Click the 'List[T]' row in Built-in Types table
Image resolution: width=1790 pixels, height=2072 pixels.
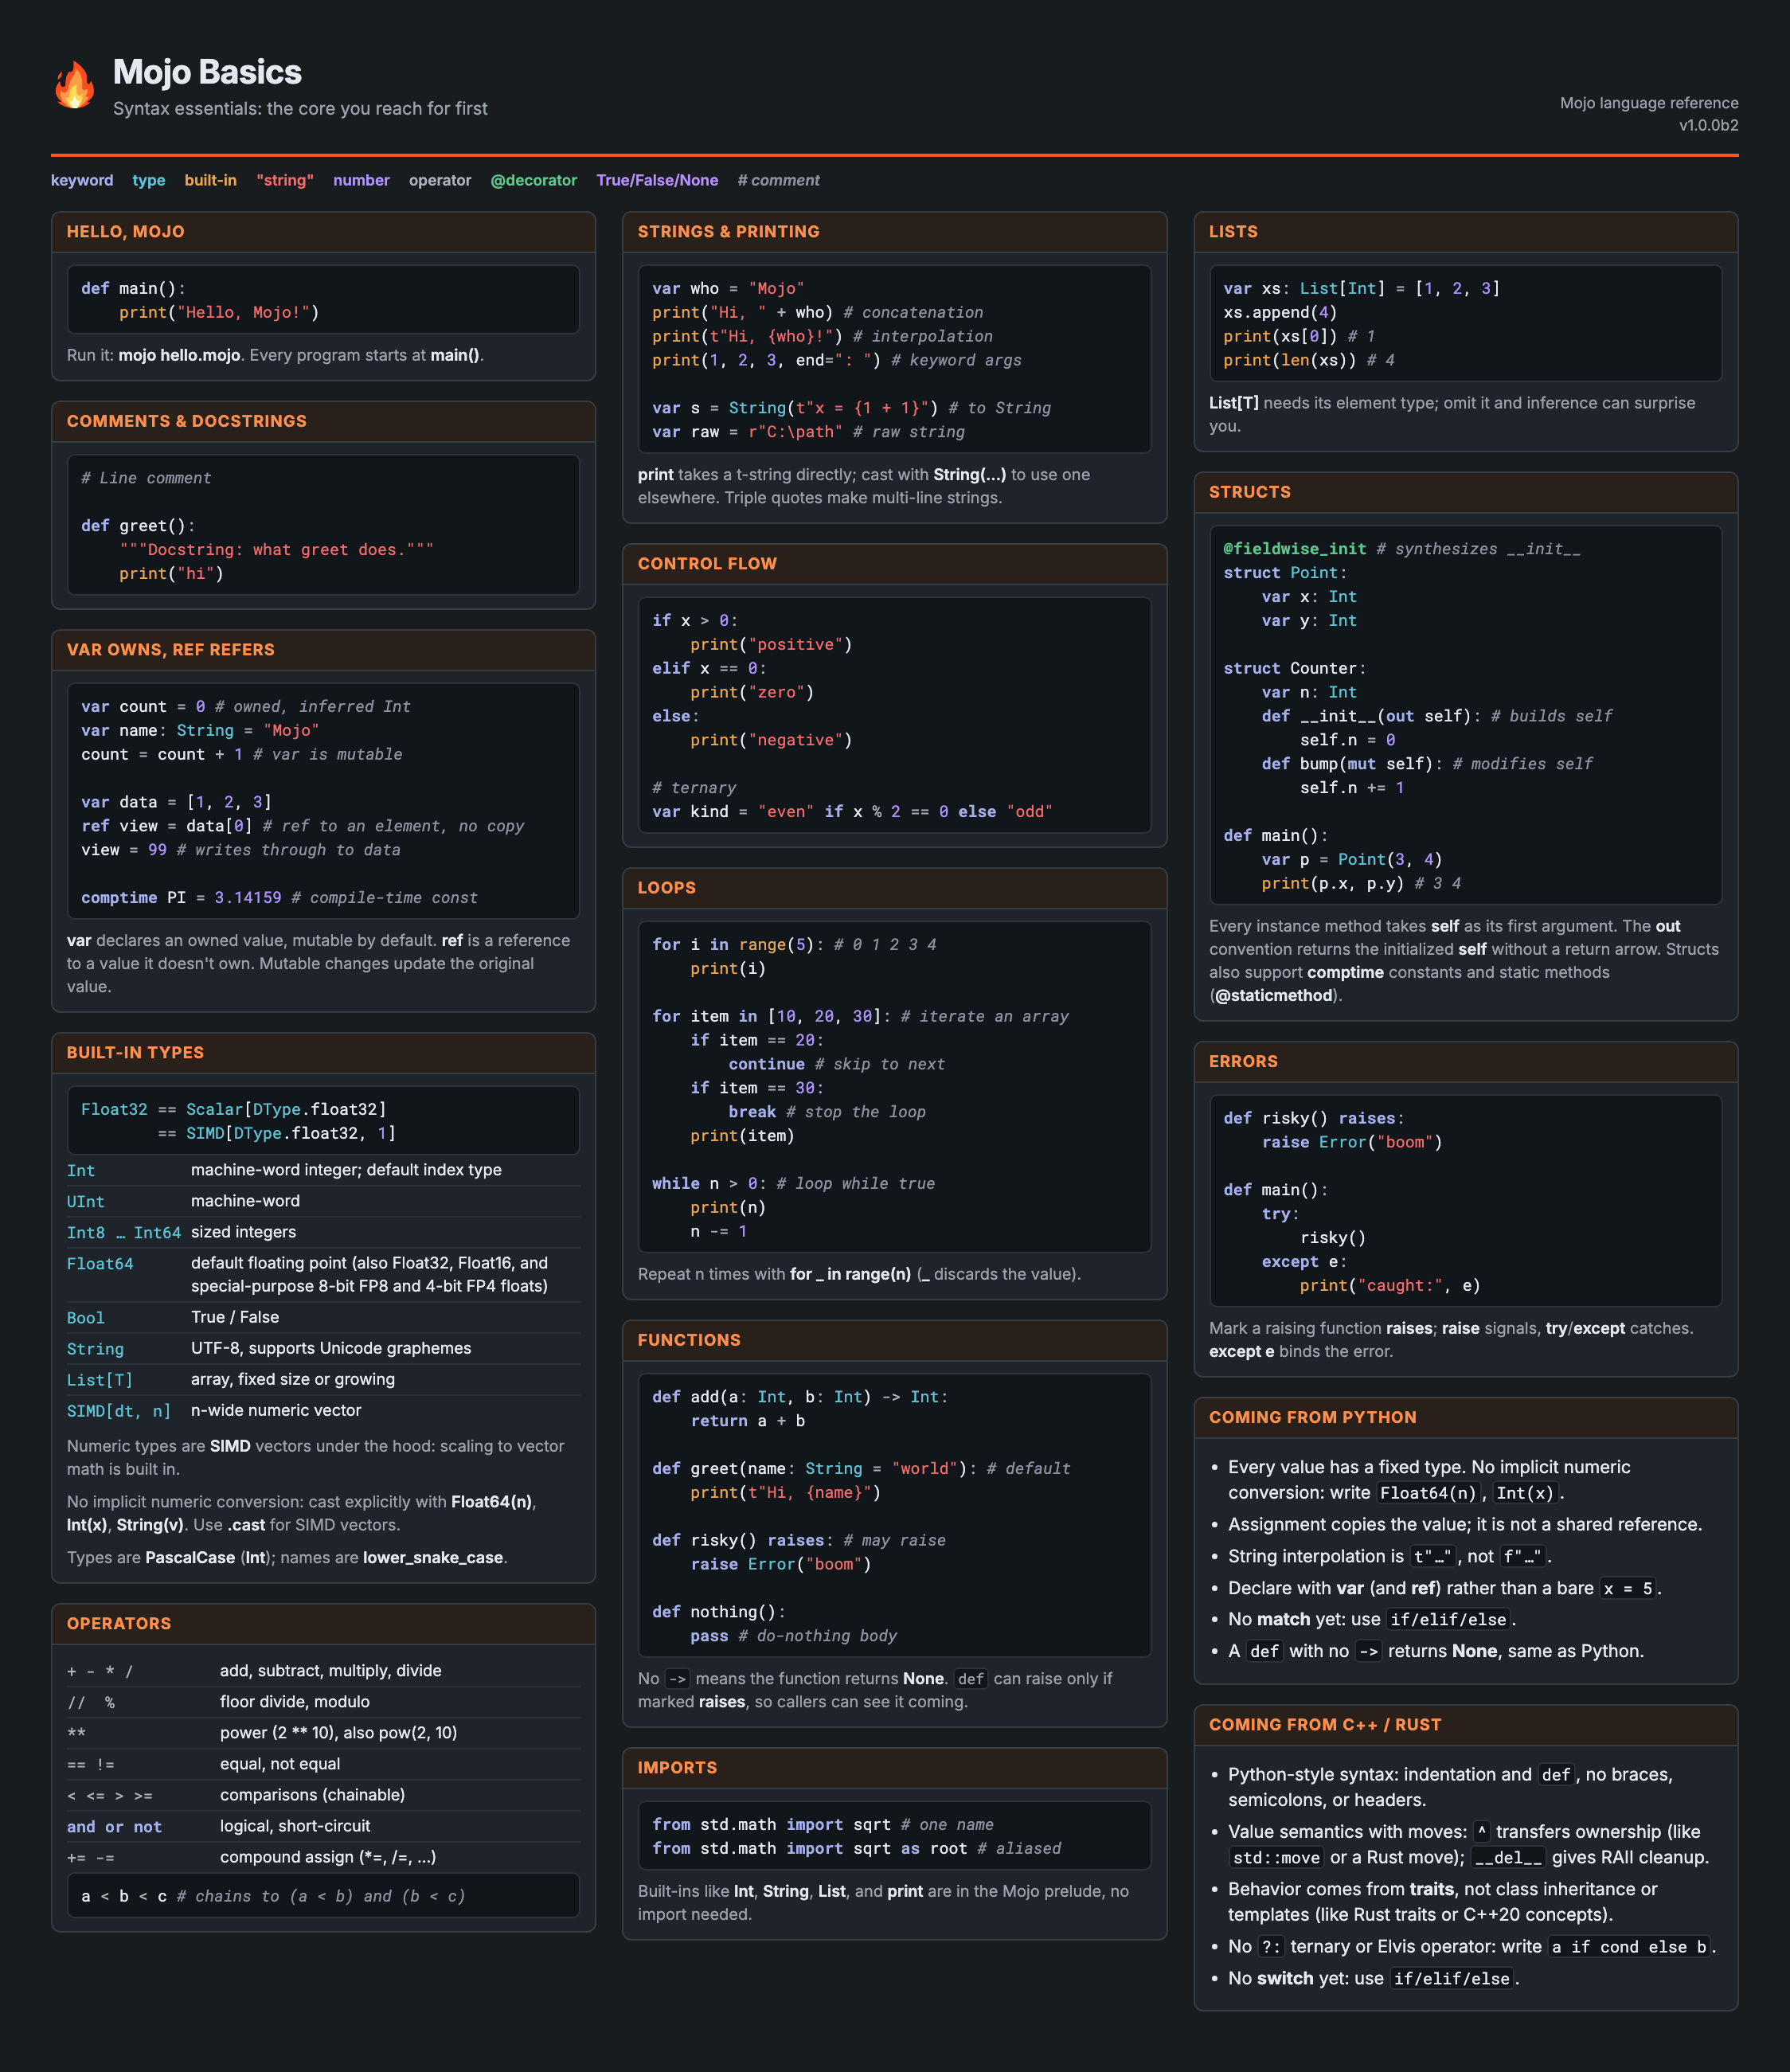point(323,1380)
